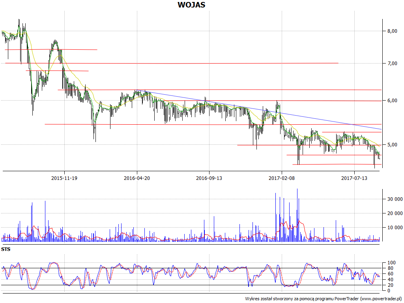Click the WOJAS chart title
The width and height of the screenshot is (404, 303).
(x=191, y=5)
